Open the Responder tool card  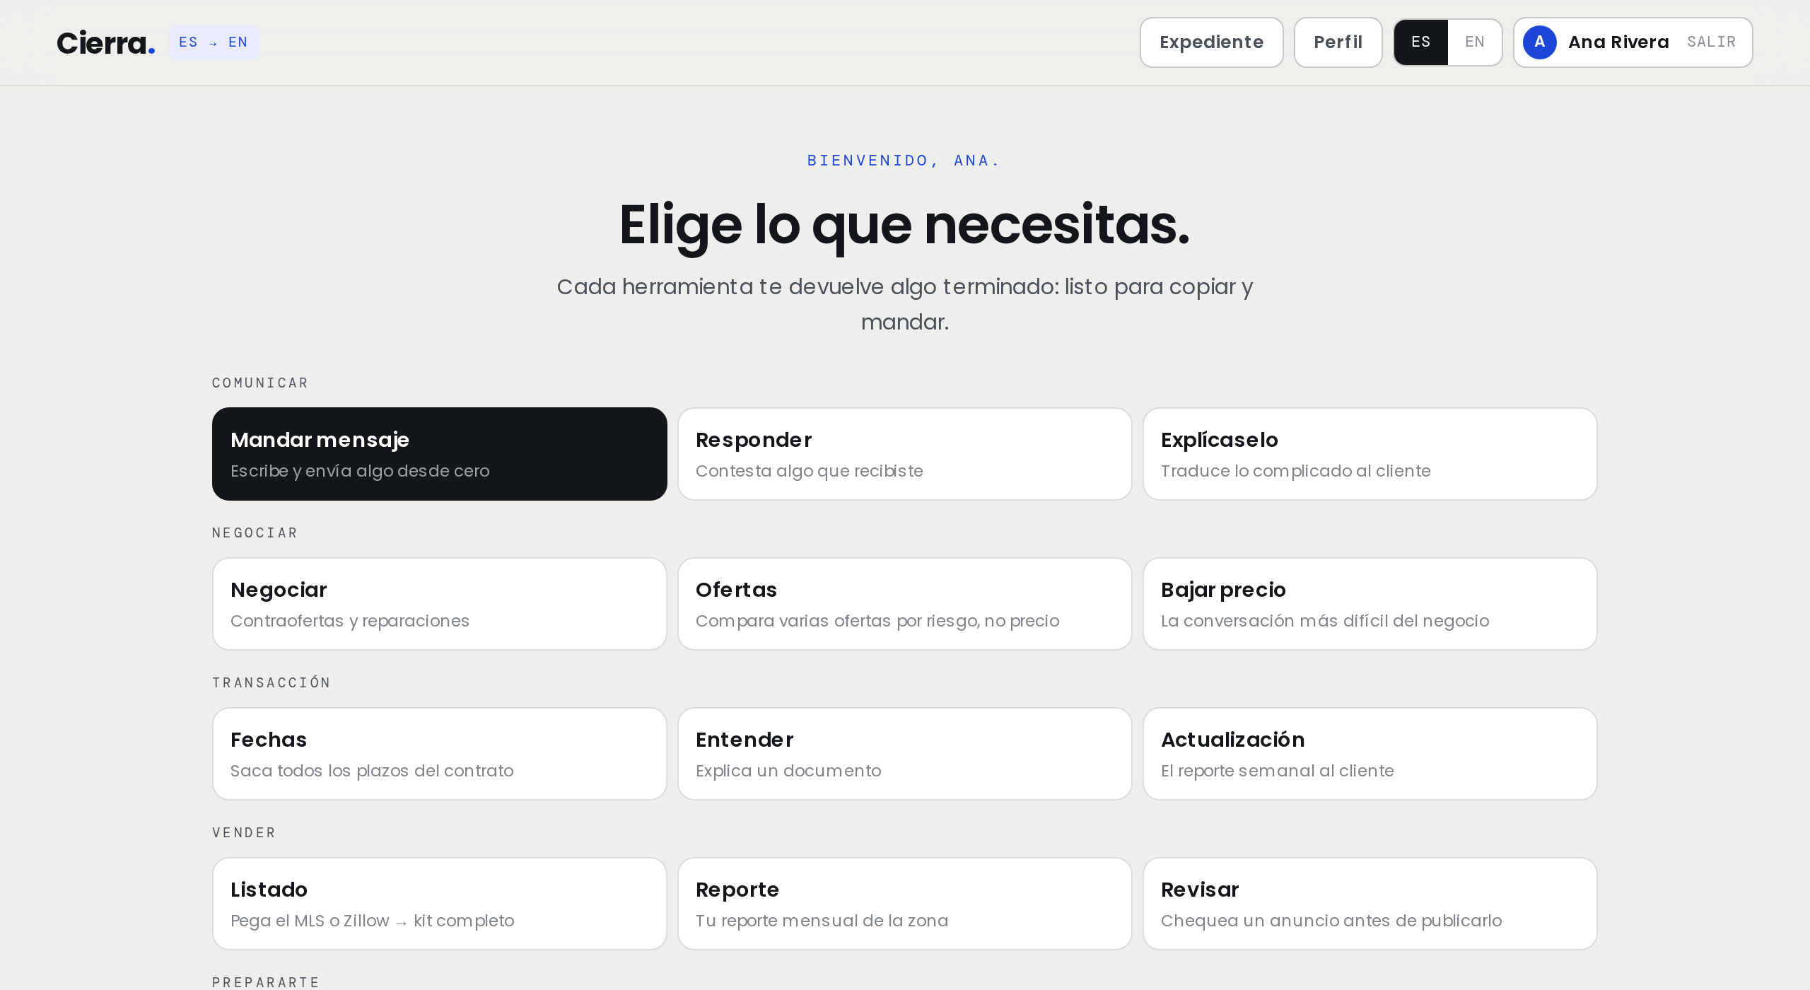tap(905, 454)
